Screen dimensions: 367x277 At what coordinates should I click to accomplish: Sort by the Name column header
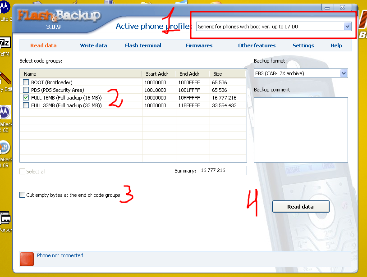point(81,74)
